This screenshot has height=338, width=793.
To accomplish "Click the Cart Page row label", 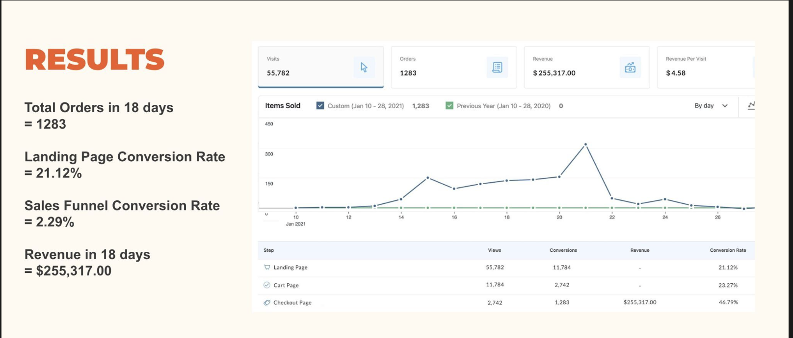I will point(286,285).
